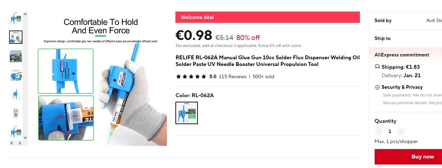442x168 pixels.
Task: Open the Sold by store link
Action: (434, 20)
